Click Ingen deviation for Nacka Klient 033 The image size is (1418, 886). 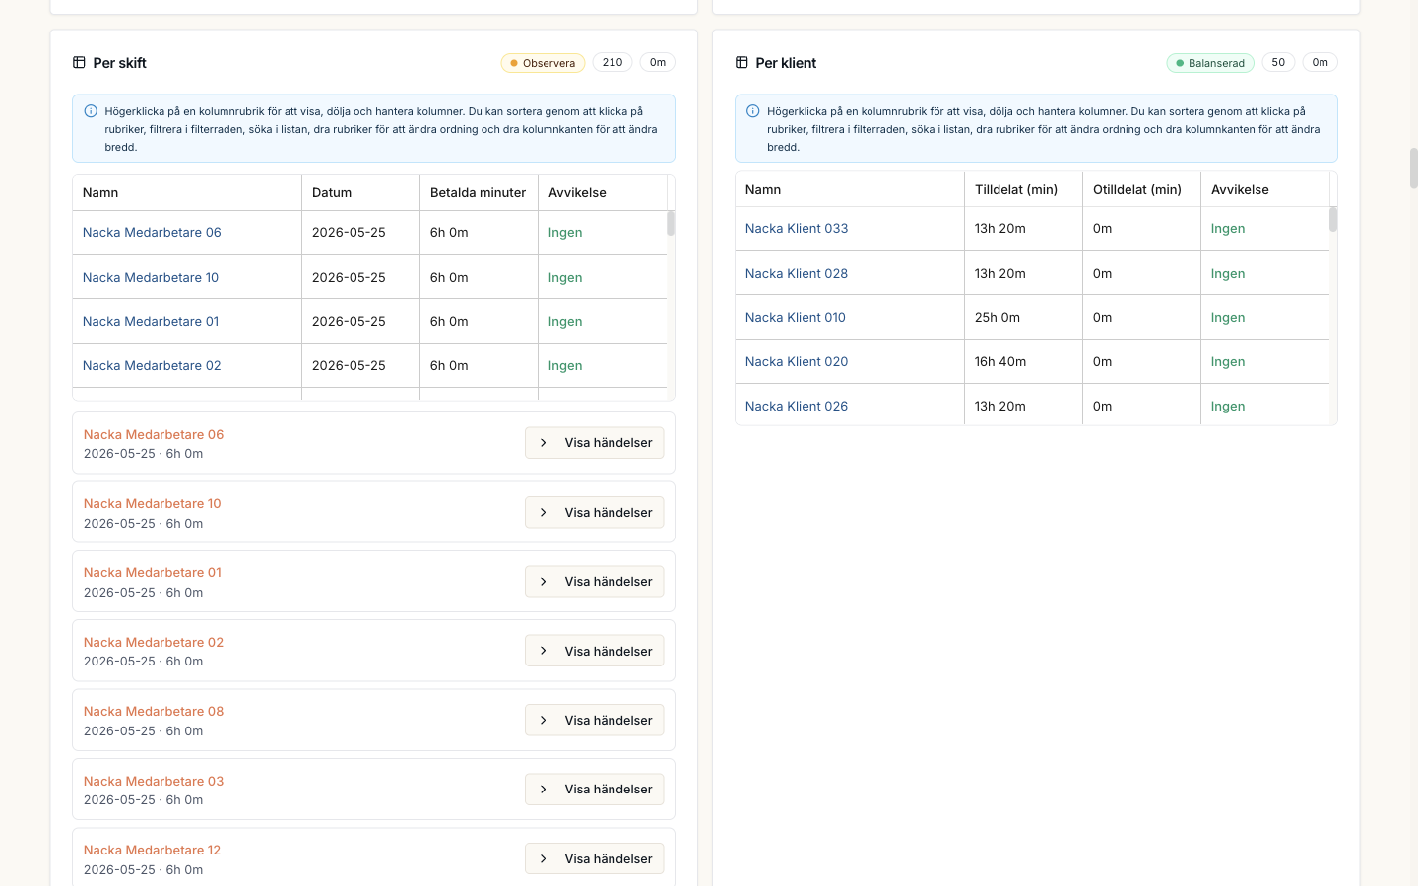[1228, 228]
